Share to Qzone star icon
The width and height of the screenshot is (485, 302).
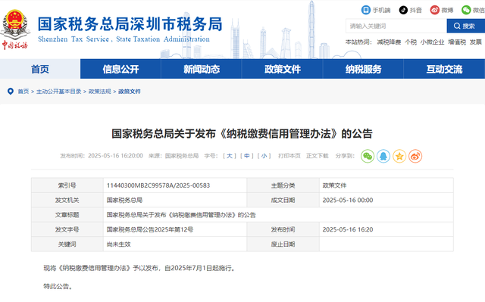pos(399,156)
